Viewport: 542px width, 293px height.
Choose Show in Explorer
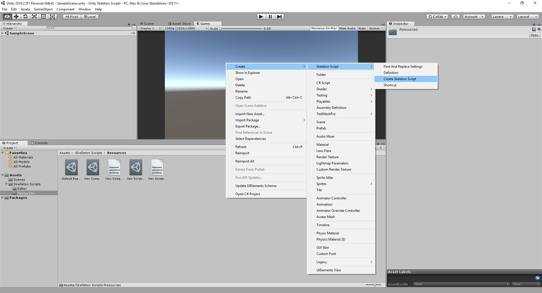266,73
